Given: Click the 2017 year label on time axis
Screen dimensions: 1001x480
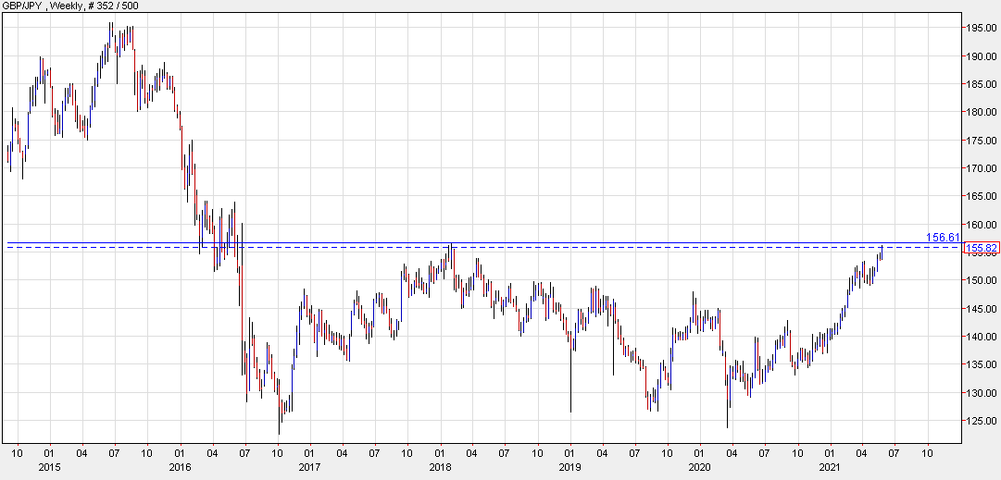Looking at the screenshot, I should pos(309,468).
